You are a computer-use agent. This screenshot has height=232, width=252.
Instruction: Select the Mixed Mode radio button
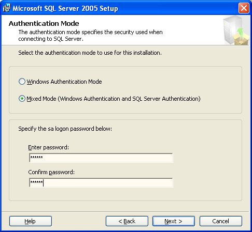click(22, 99)
